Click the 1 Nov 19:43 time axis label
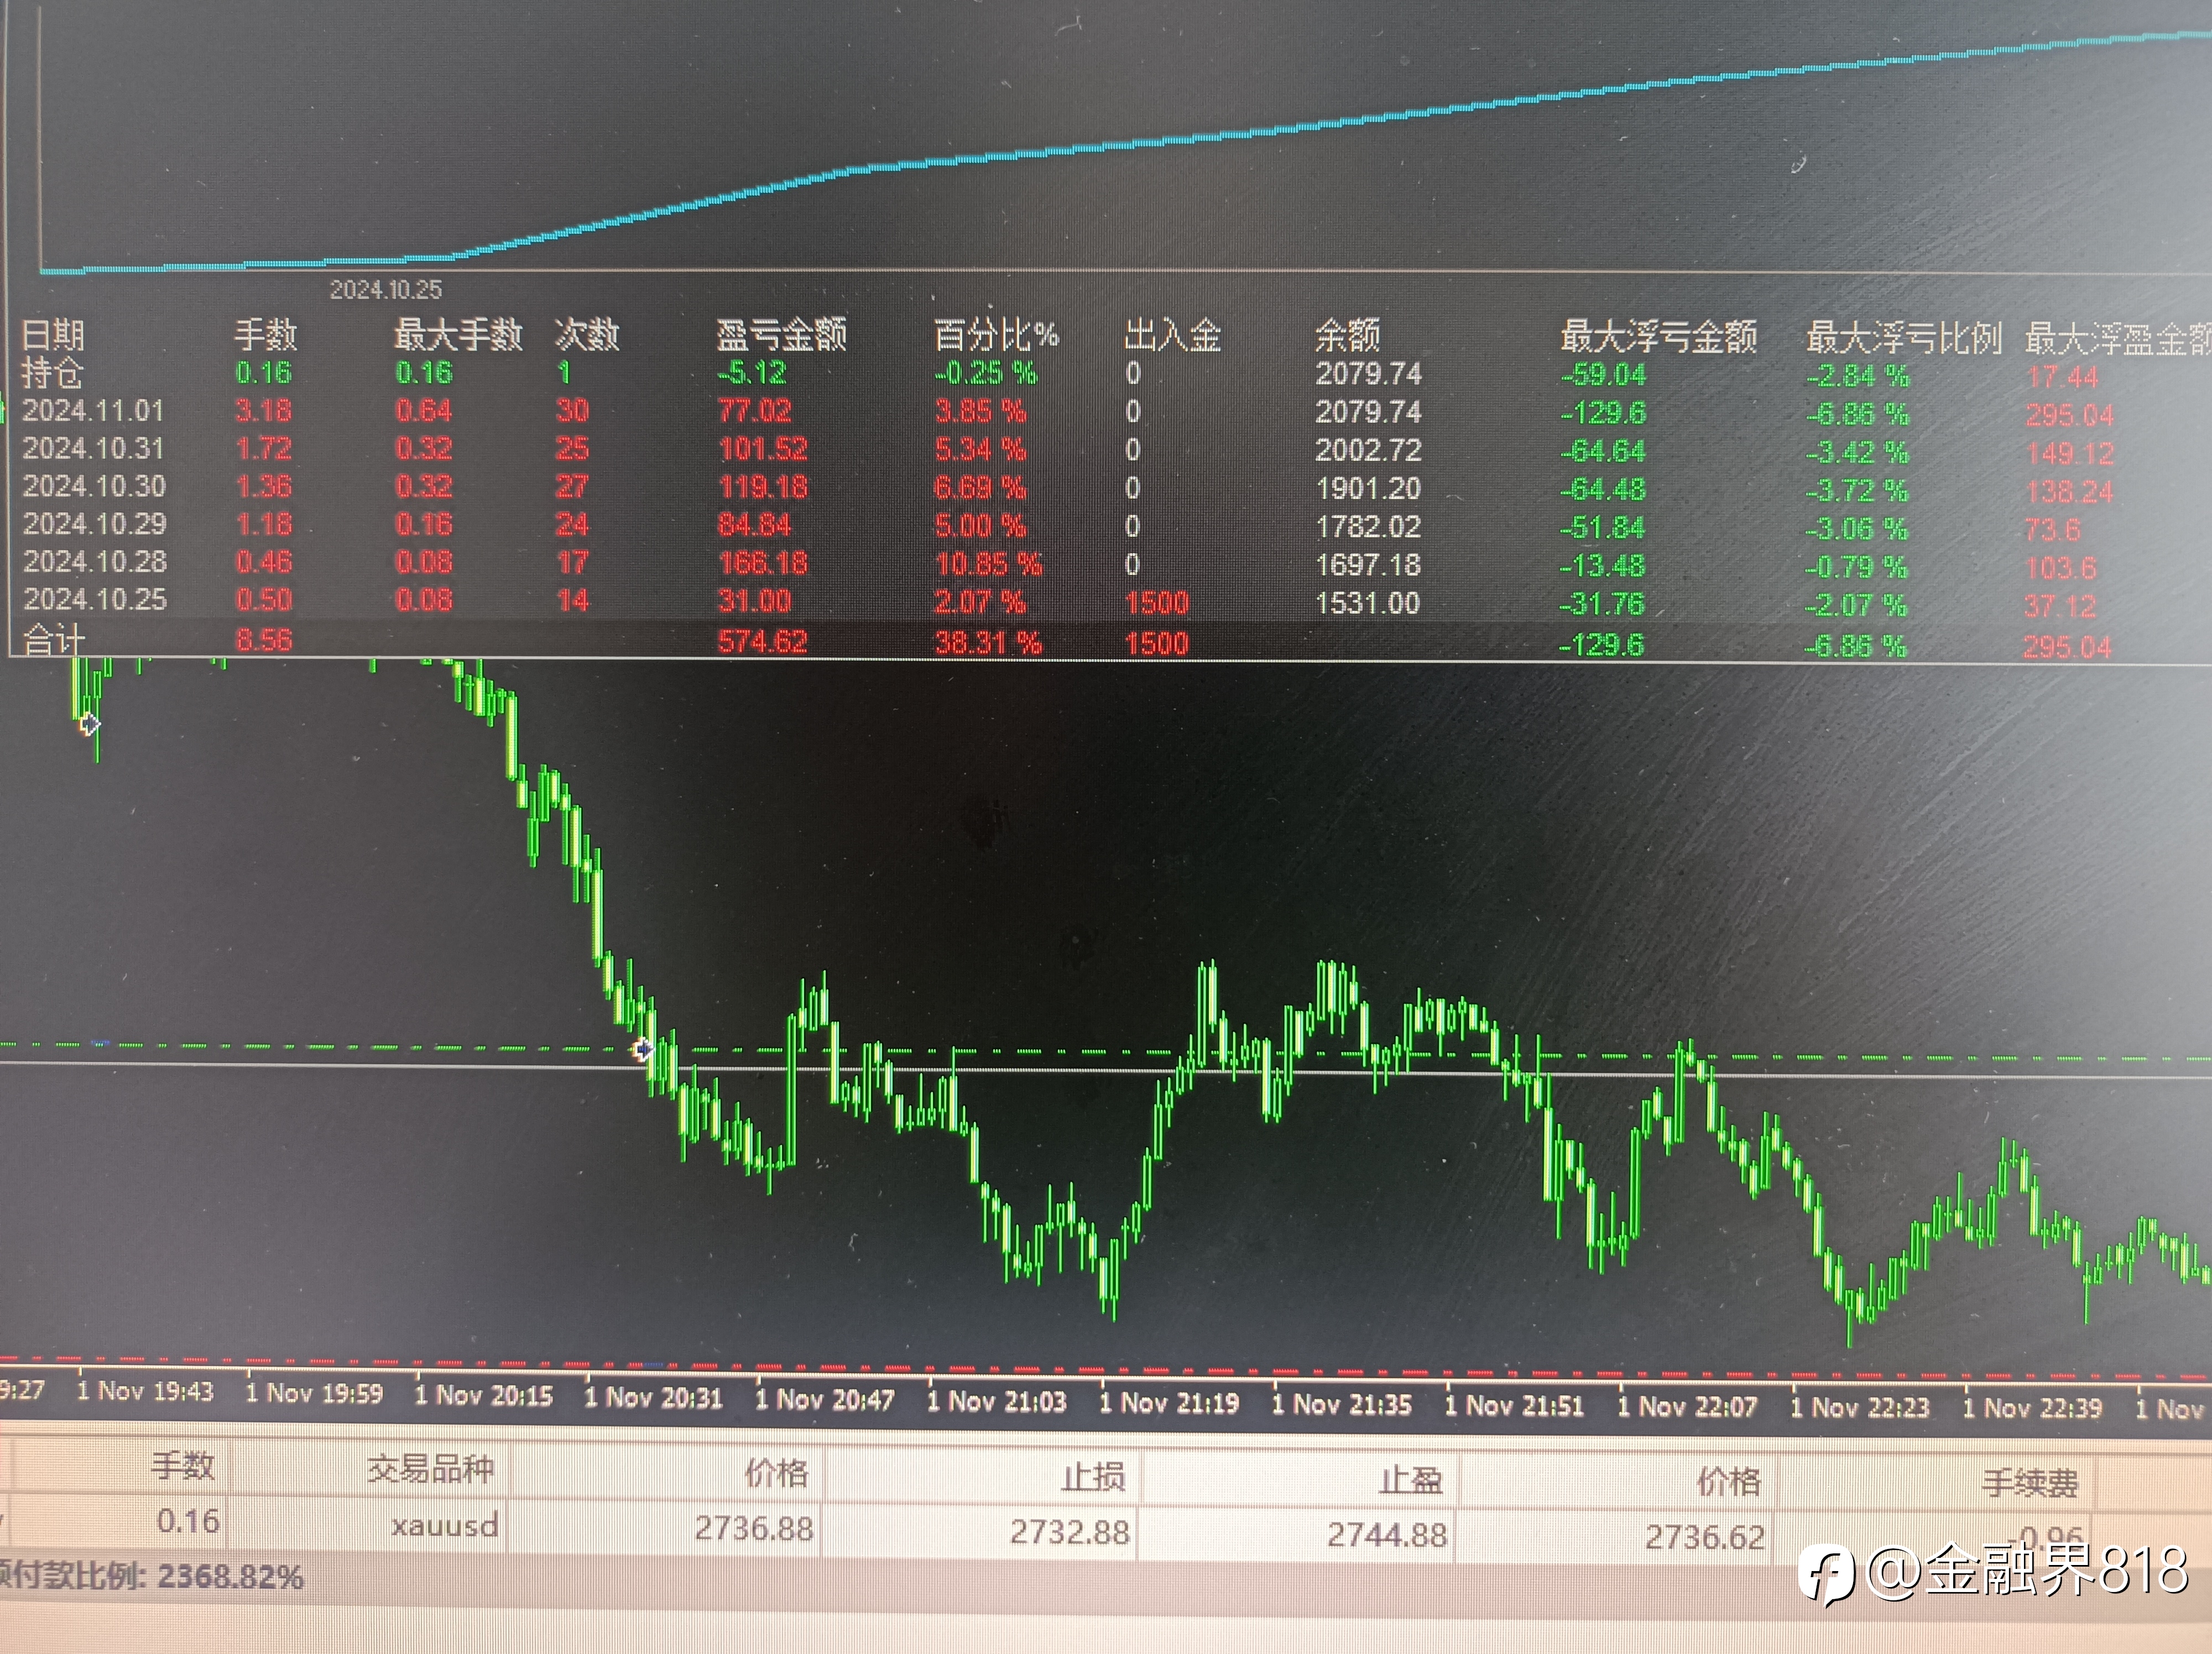This screenshot has height=1654, width=2212. [145, 1391]
